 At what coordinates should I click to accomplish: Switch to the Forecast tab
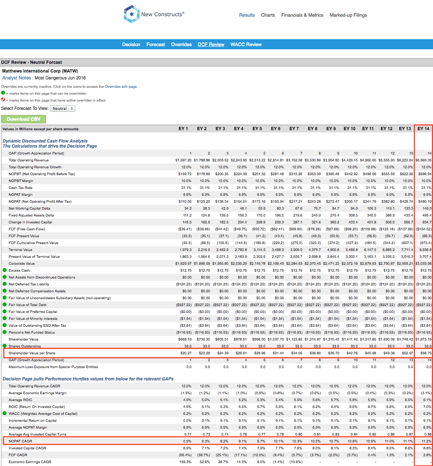(x=156, y=45)
